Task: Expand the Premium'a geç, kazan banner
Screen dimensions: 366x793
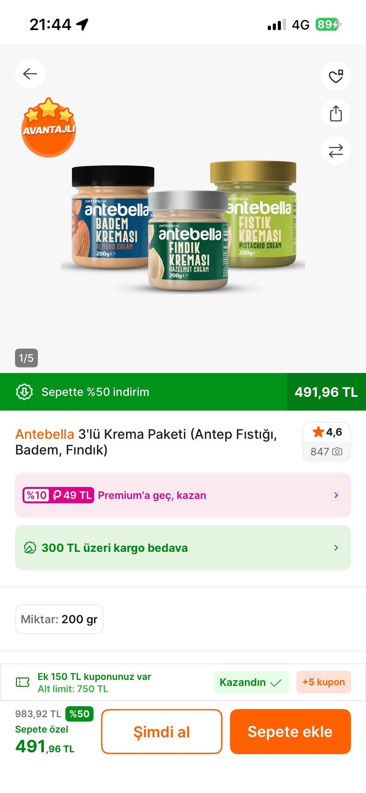Action: pyautogui.click(x=183, y=495)
